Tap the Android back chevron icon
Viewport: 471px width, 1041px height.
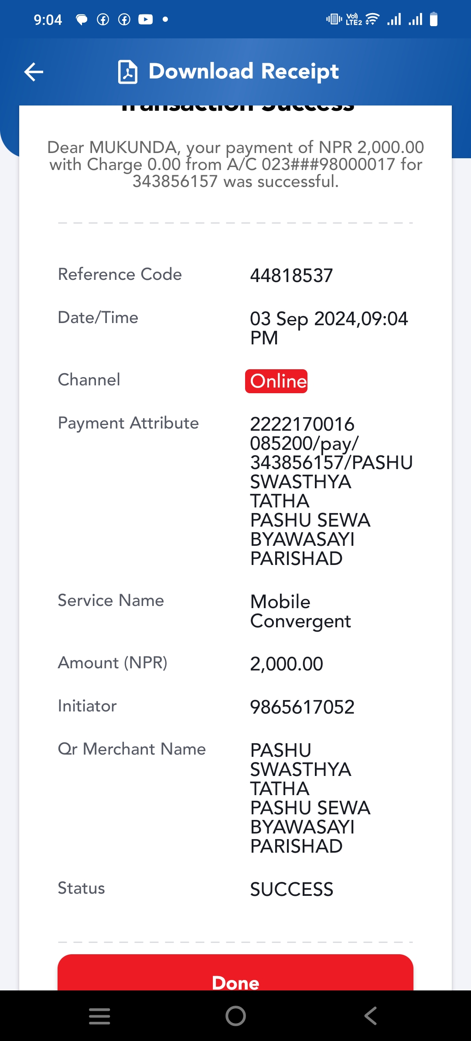(x=370, y=1016)
